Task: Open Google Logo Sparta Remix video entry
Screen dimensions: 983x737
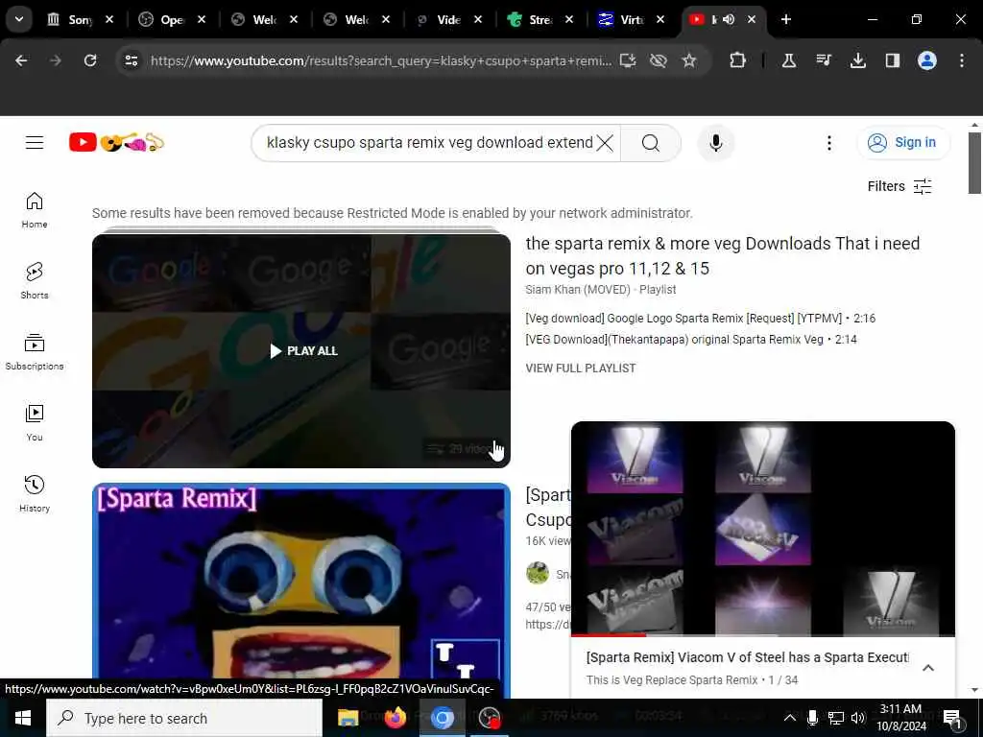Action: point(700,319)
